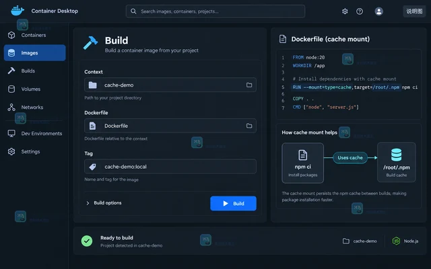431x269 pixels.
Task: Open Dev Environments in the sidebar
Action: (34, 133)
